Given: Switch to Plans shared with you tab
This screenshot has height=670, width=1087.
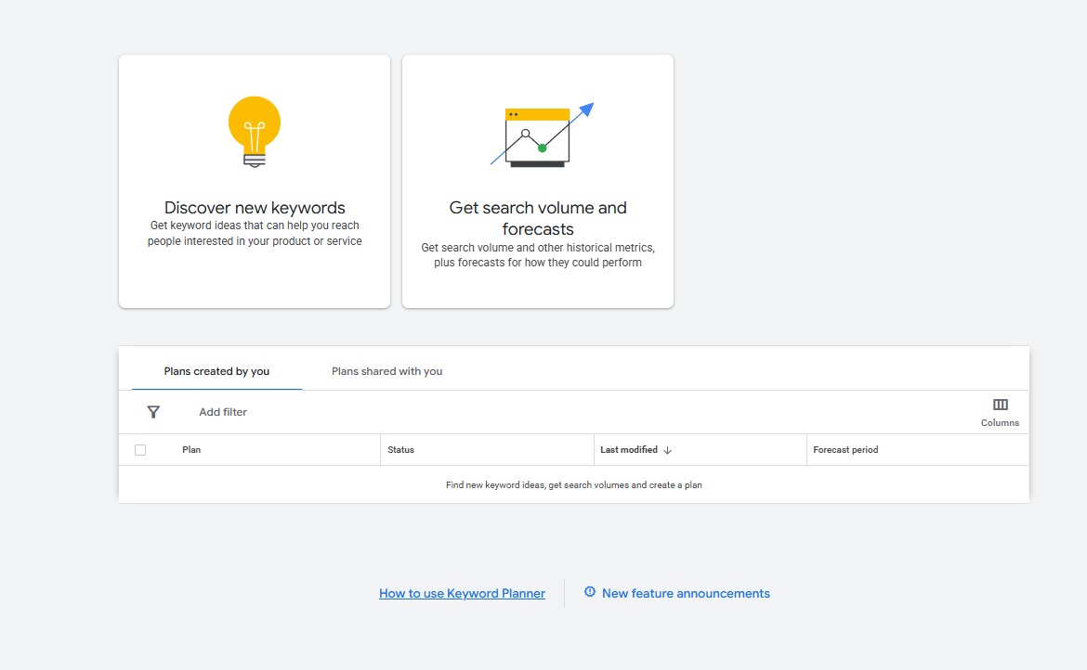Looking at the screenshot, I should click(x=386, y=371).
